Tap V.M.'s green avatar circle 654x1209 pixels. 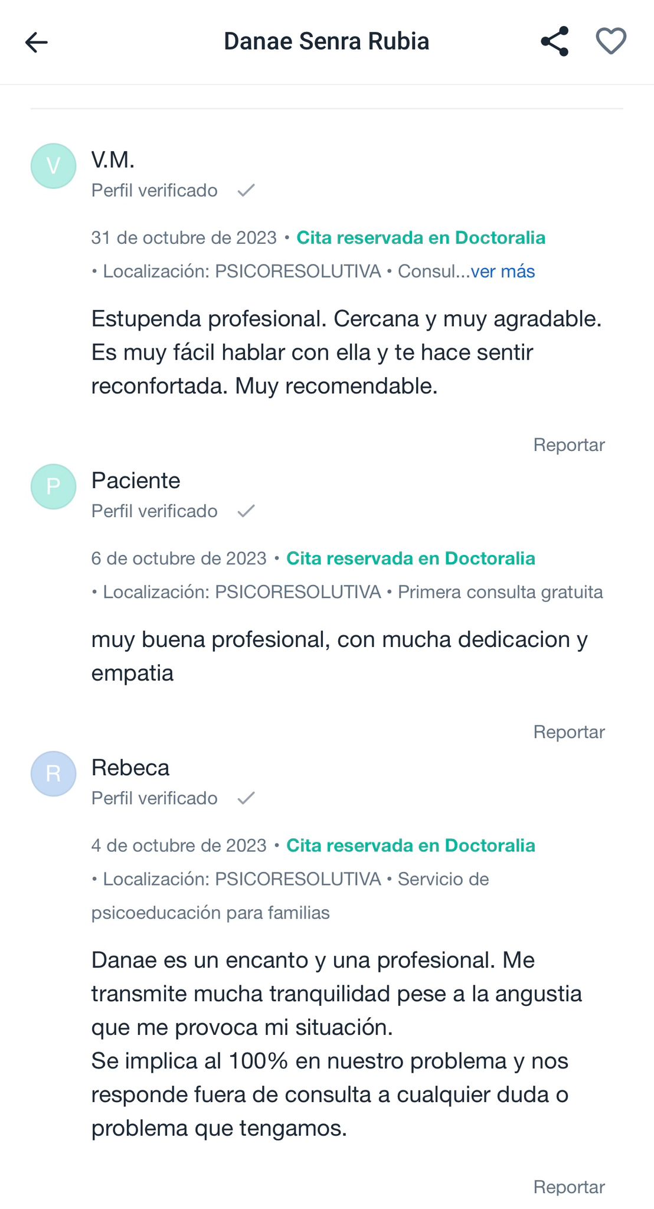(53, 166)
